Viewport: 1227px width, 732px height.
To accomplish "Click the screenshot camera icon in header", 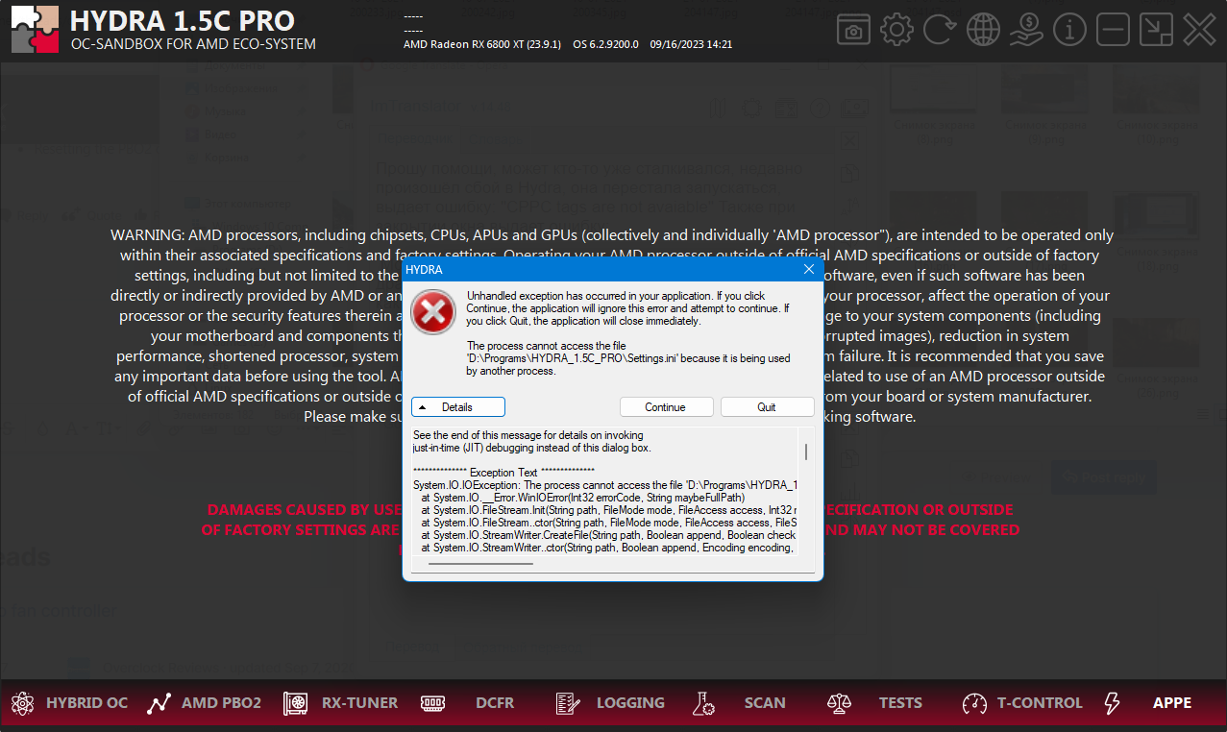I will coord(853,30).
